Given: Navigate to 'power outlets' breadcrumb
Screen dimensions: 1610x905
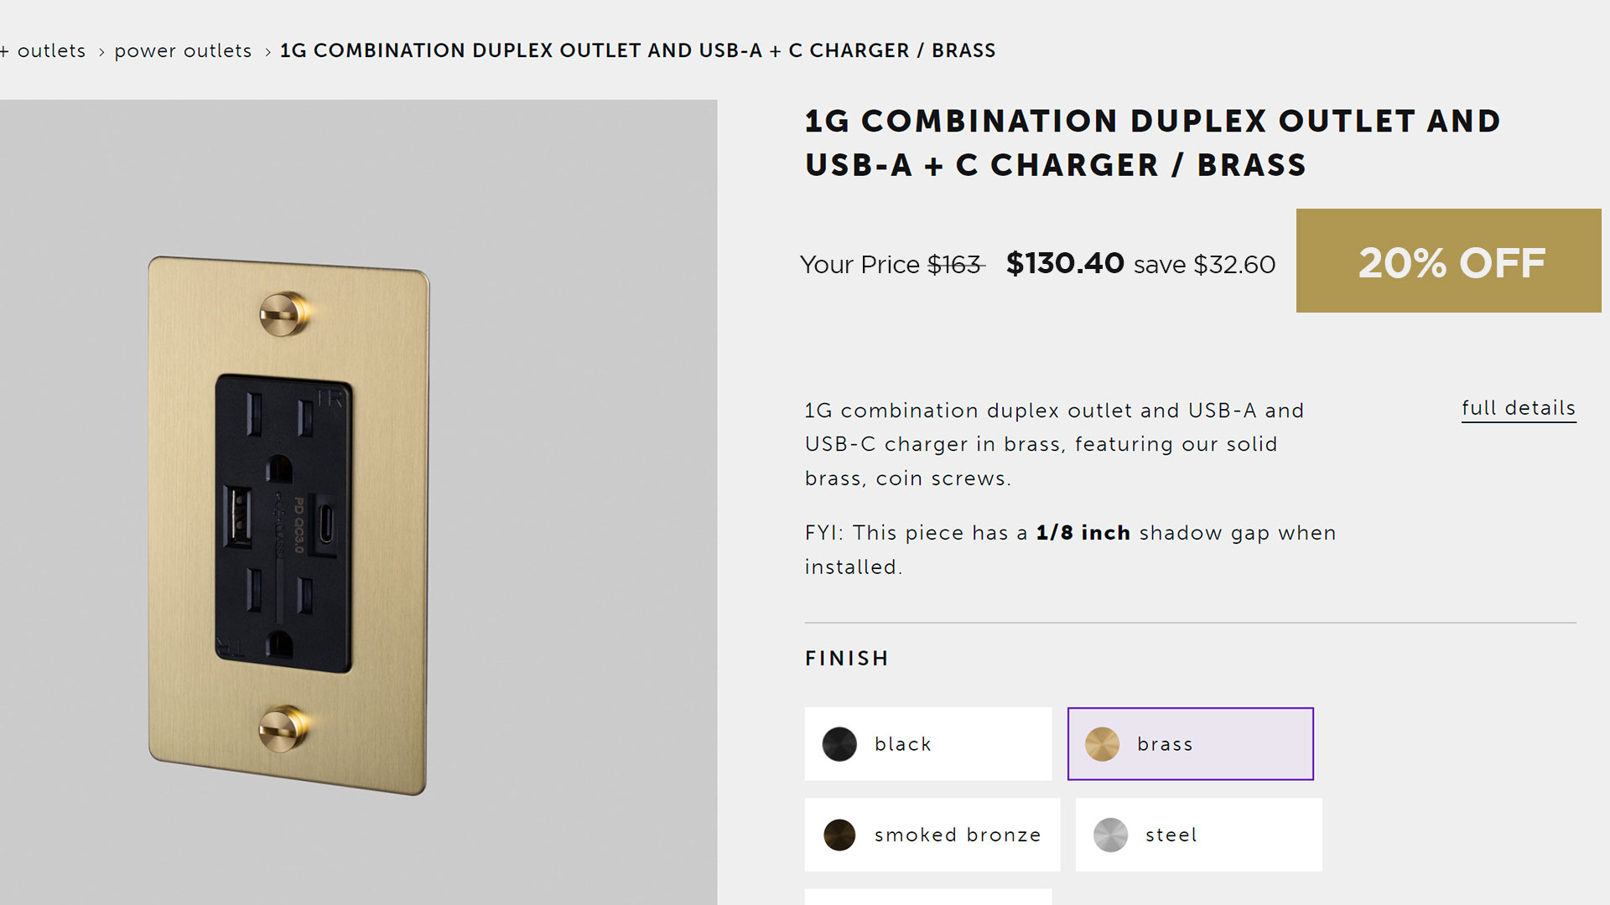Looking at the screenshot, I should point(183,51).
